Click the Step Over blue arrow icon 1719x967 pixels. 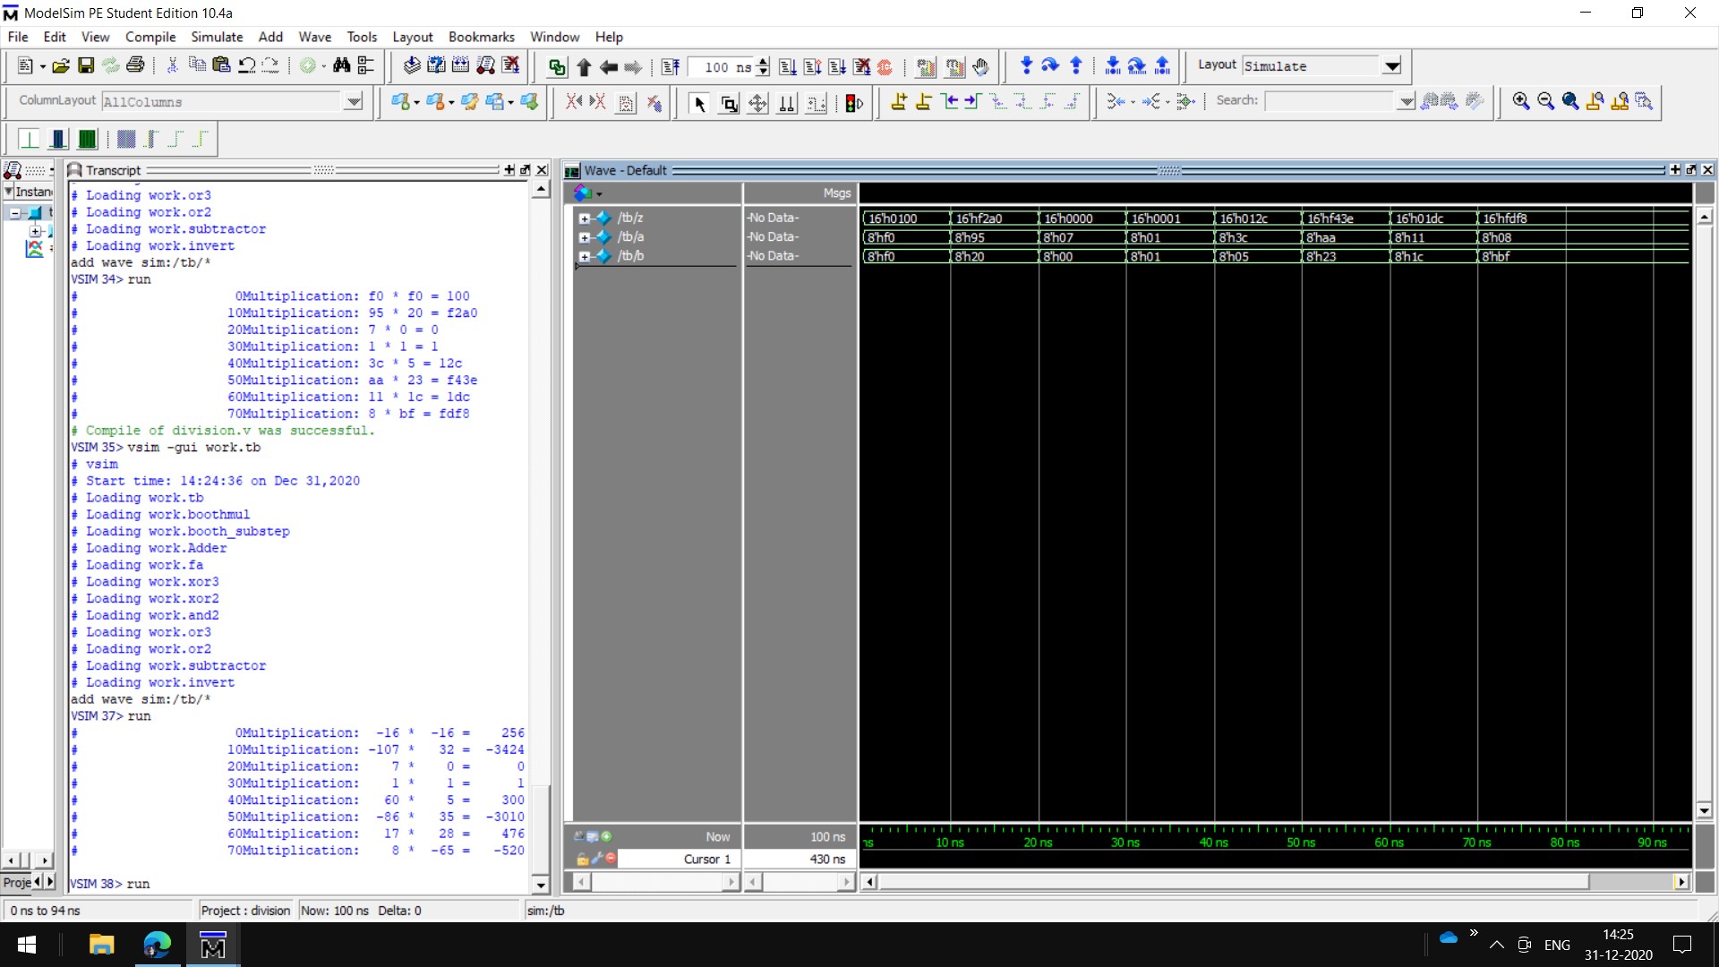click(x=1051, y=65)
